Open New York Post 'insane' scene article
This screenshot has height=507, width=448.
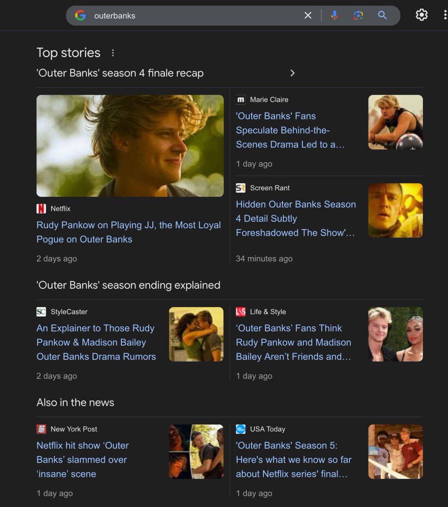tap(83, 460)
